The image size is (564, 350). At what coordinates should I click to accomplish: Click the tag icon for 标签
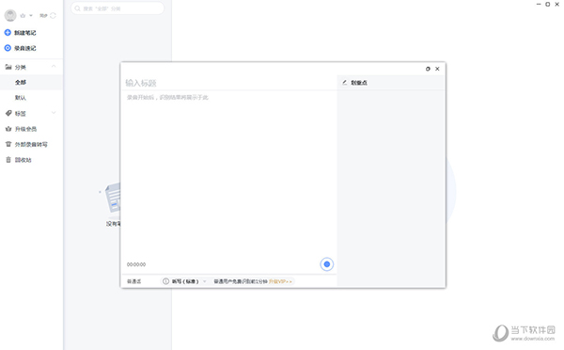coord(8,113)
